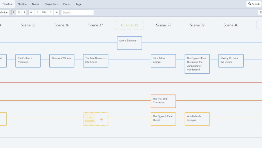Click the Scene 39 heading
This screenshot has height=148, width=262.
click(197, 25)
